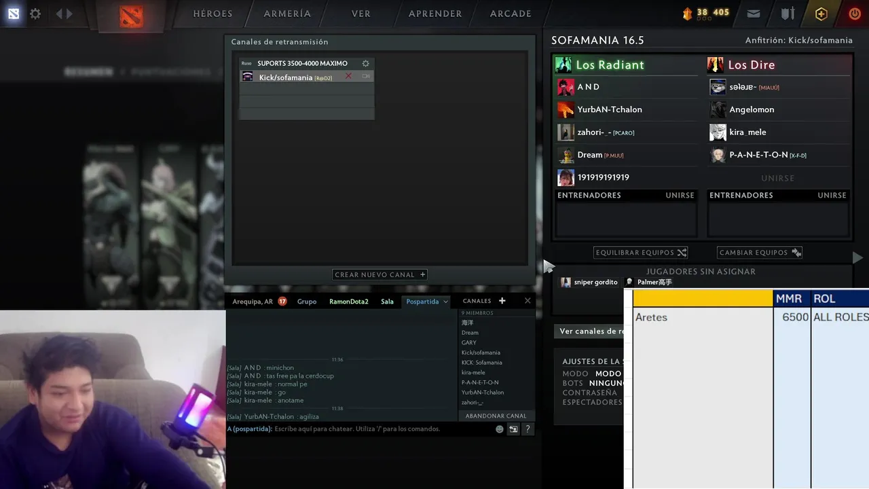869x489 pixels.
Task: Click 191919191919 player avatar
Action: [x=566, y=177]
